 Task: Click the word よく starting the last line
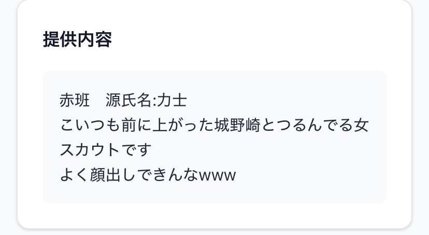[75, 175]
